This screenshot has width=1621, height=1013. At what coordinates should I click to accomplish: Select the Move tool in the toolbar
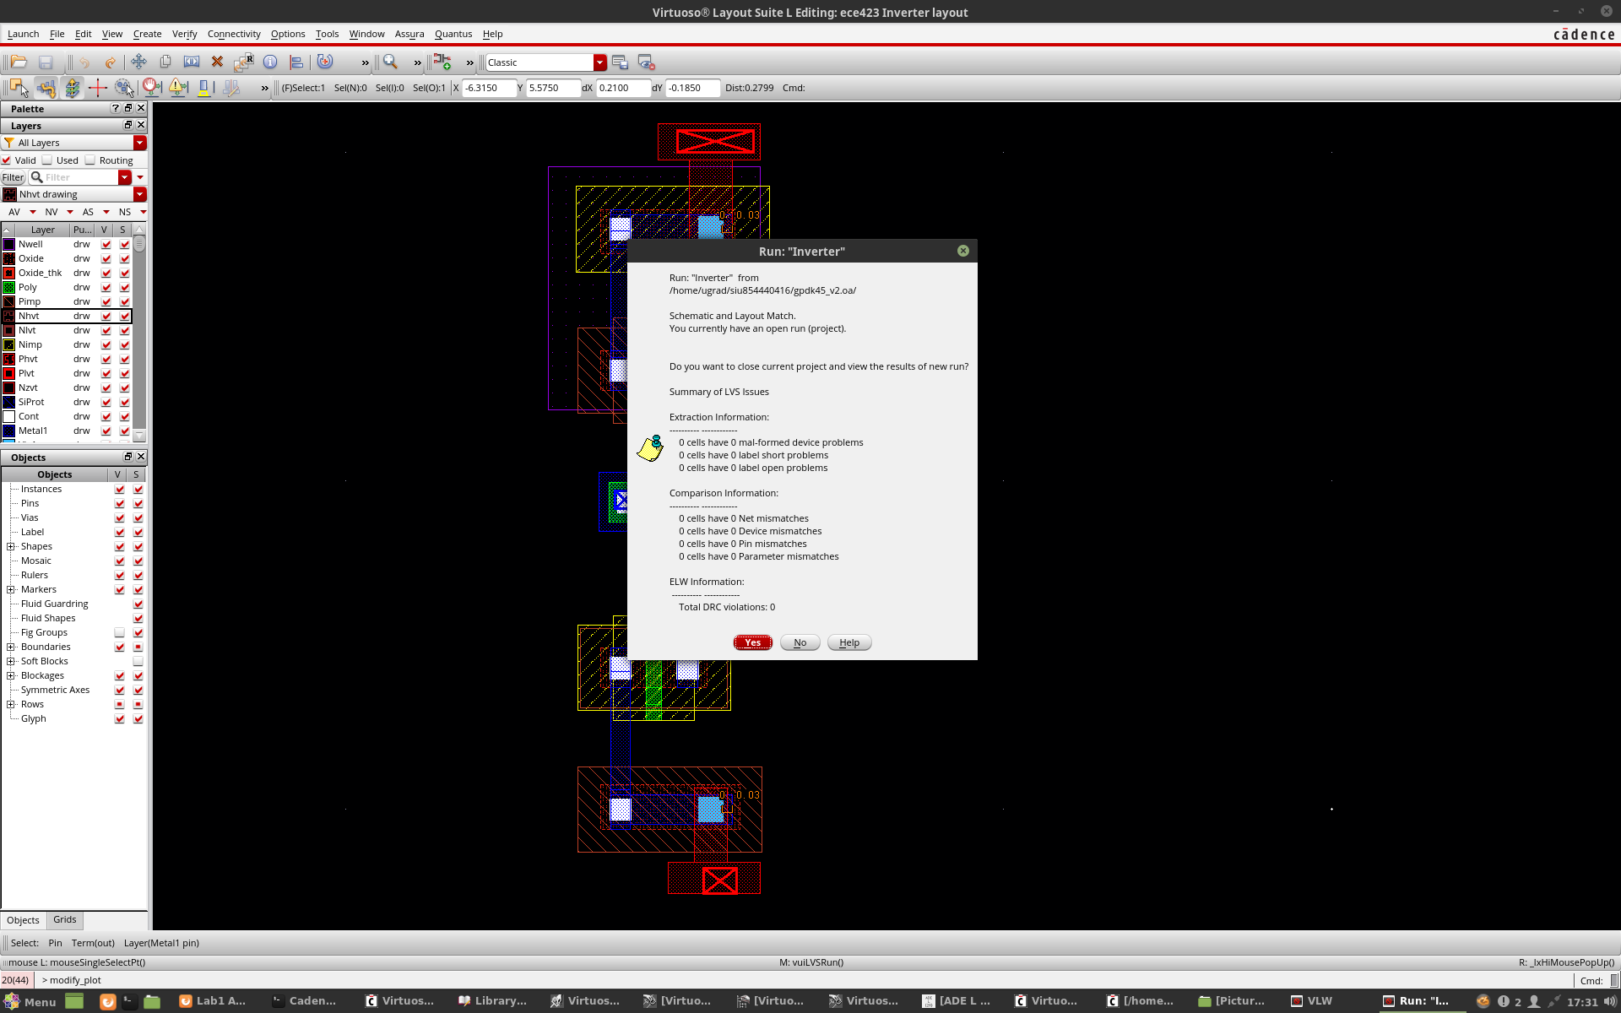tap(138, 62)
